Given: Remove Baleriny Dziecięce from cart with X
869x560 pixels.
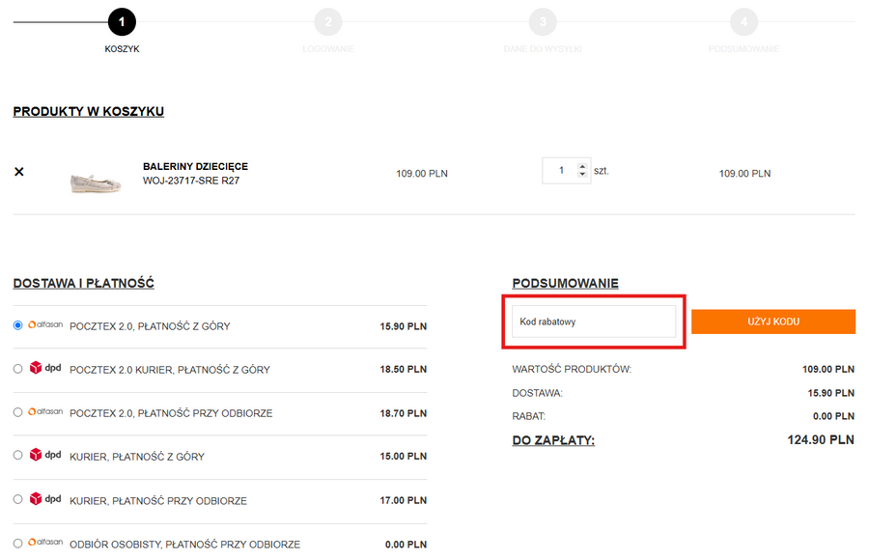Looking at the screenshot, I should point(18,172).
